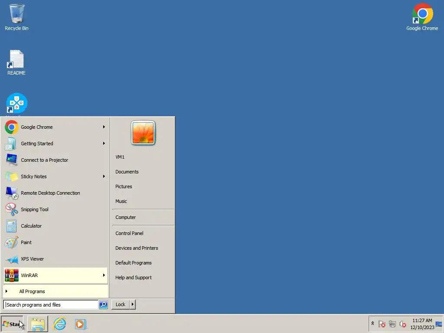
Task: Expand the WinRAR submenu arrow
Action: 104,275
